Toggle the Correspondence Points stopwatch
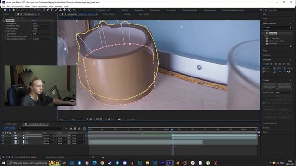The width and height of the screenshot is (296, 166). coord(8,36)
